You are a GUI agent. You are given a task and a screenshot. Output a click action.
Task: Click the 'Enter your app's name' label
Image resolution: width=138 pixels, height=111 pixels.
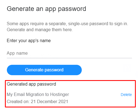click(29, 41)
